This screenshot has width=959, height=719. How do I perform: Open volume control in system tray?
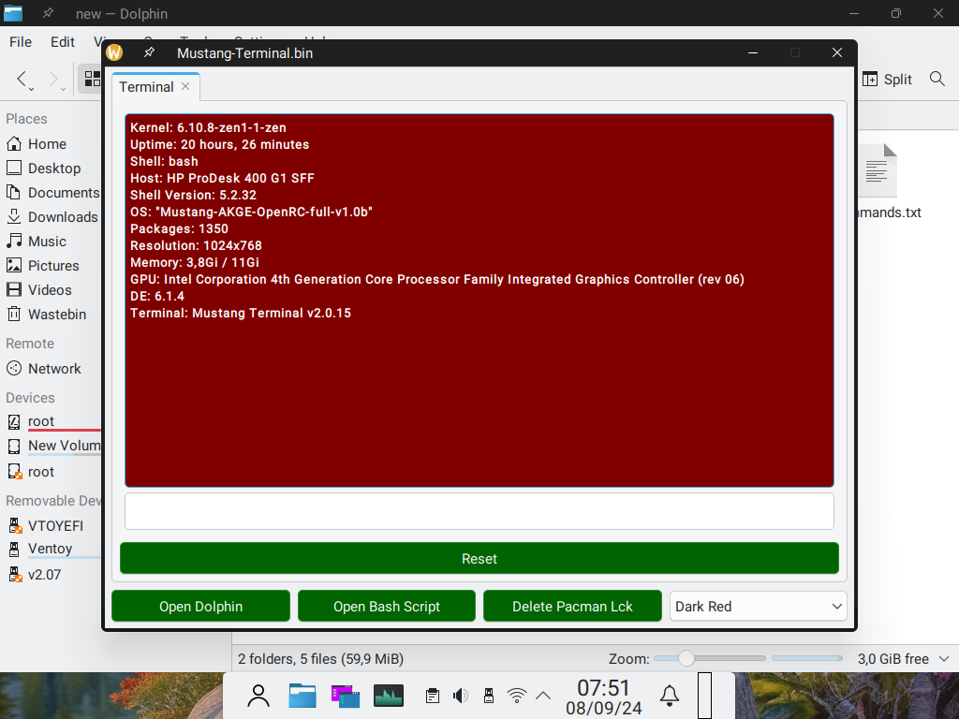461,696
